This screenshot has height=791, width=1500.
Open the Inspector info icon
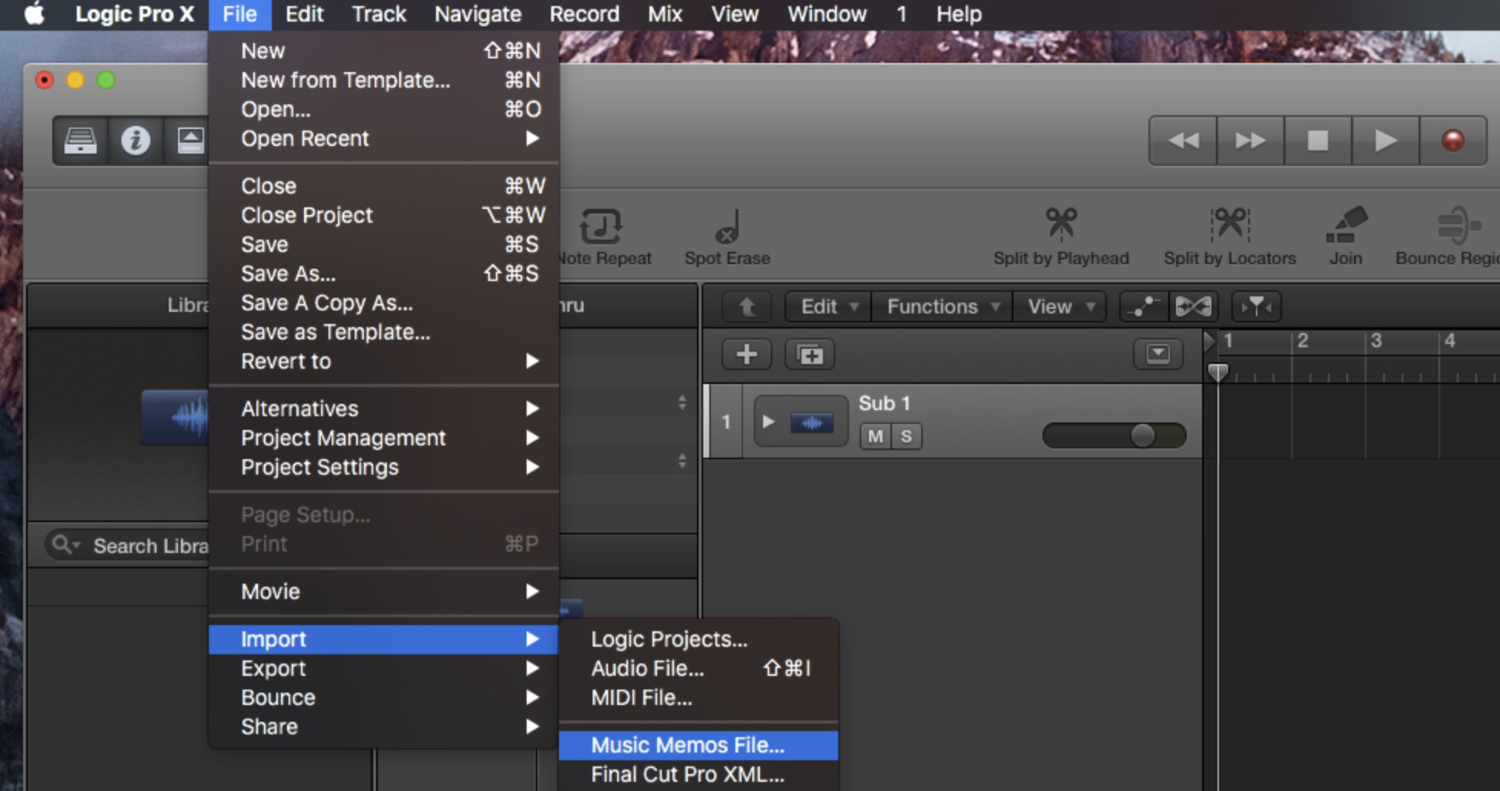[136, 141]
